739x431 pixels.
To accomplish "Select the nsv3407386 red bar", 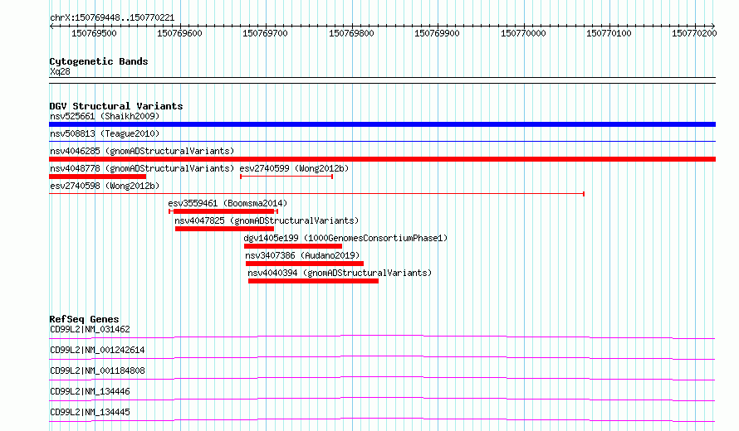I will 305,264.
